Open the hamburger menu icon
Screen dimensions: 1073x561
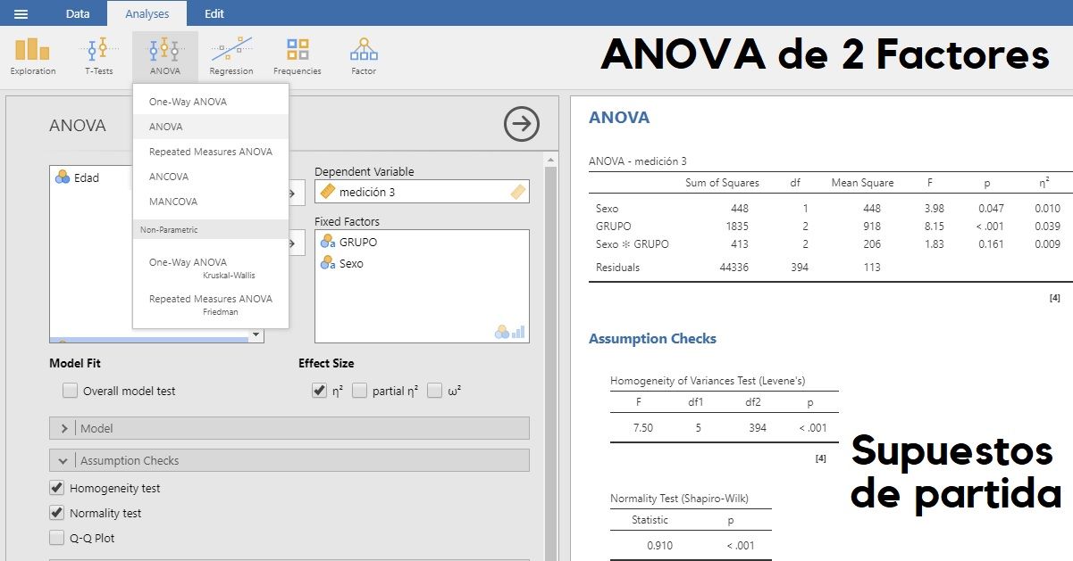[20, 12]
